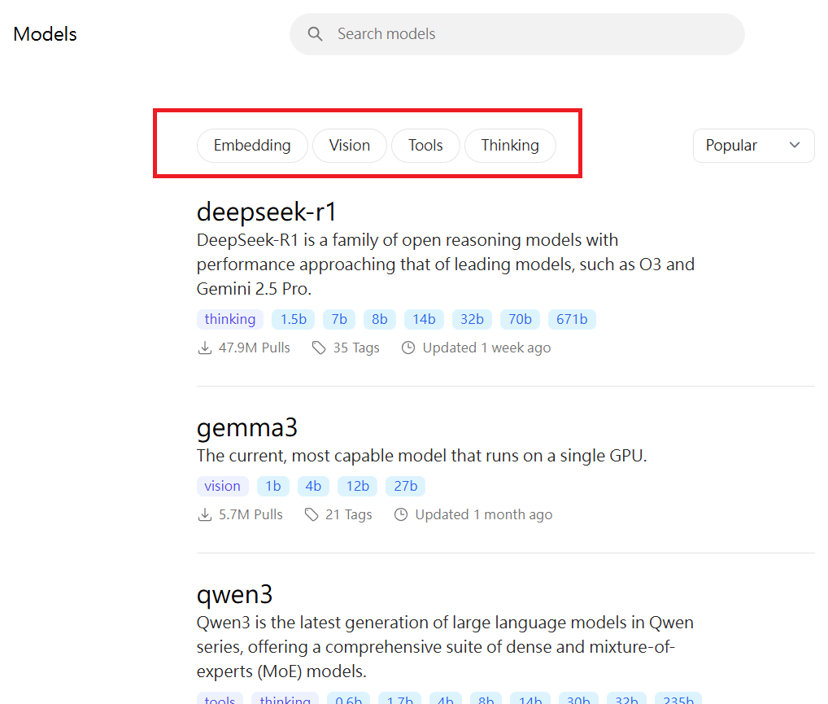Open the qwen3 model page

pyautogui.click(x=234, y=595)
